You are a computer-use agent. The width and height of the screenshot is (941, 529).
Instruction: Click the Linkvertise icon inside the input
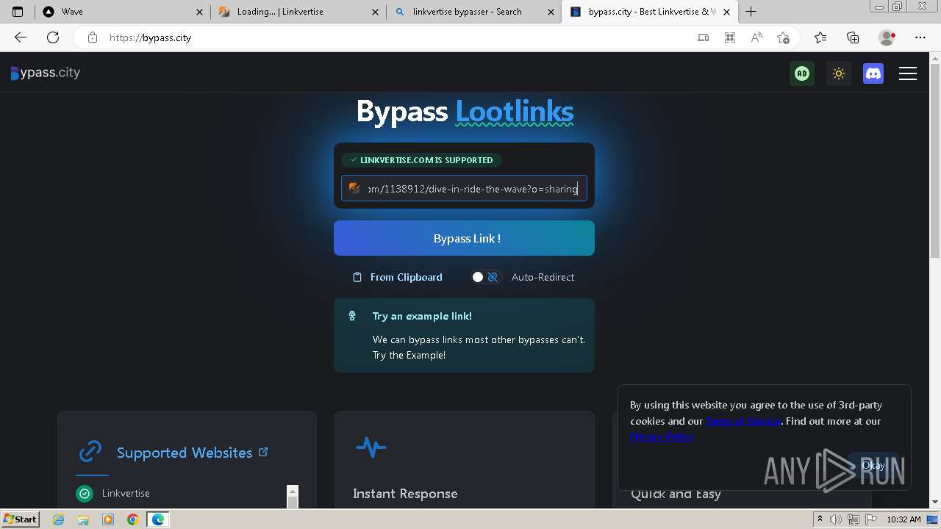click(354, 188)
